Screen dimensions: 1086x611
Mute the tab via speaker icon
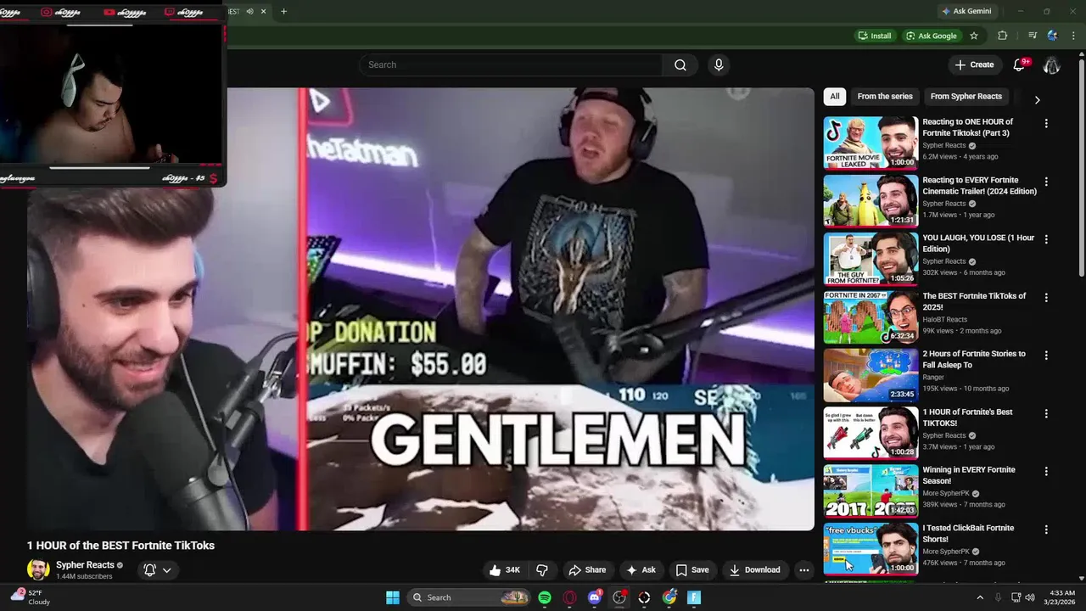point(249,12)
